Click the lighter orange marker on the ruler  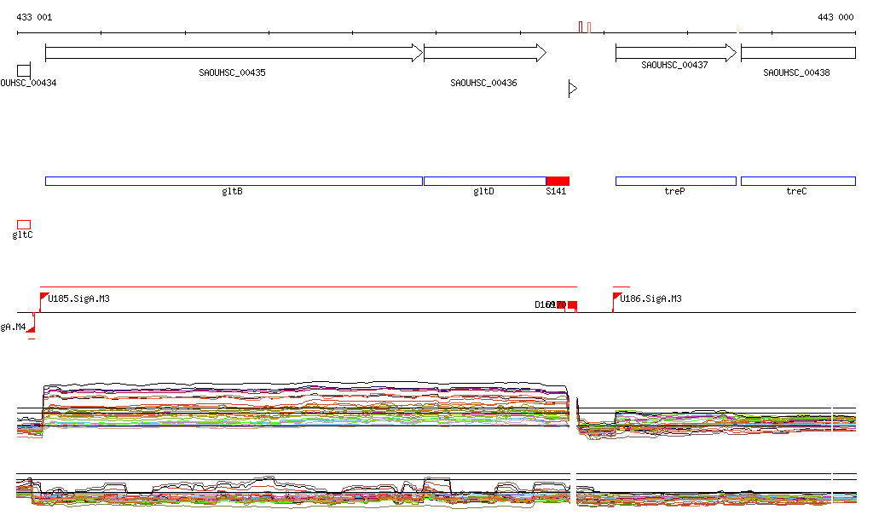click(x=589, y=27)
